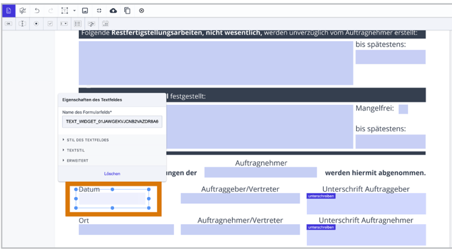Click the Unterschrift Auftraggeber signature field
The image size is (452, 251).
[x=366, y=204]
